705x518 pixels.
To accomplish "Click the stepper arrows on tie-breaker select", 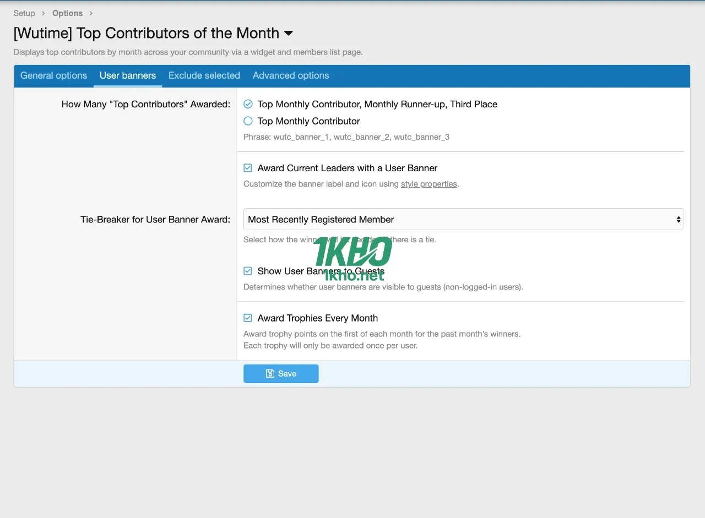I will point(678,219).
